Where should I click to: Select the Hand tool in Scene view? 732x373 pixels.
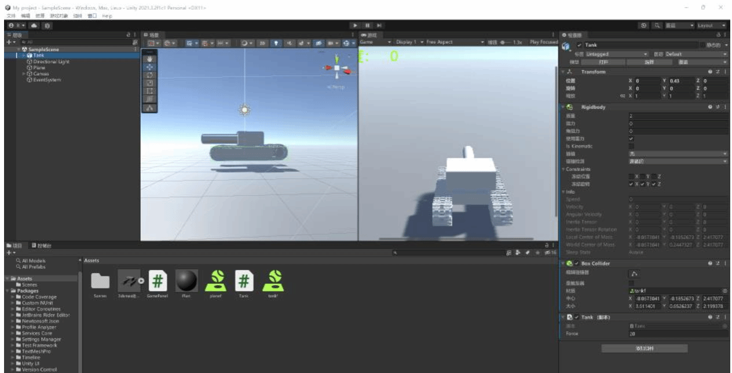point(150,59)
